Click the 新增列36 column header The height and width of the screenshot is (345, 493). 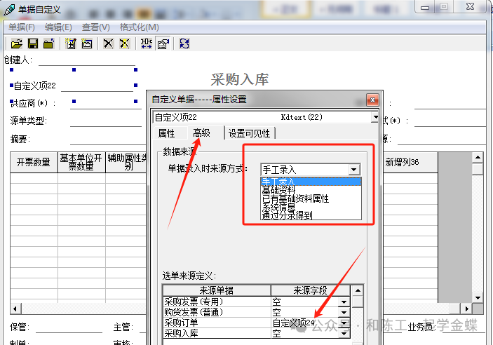[410, 162]
